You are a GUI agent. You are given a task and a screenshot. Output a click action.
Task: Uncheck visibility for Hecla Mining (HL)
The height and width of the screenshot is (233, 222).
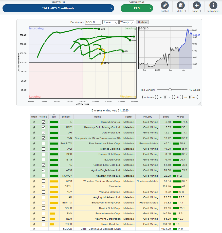(x=43, y=122)
